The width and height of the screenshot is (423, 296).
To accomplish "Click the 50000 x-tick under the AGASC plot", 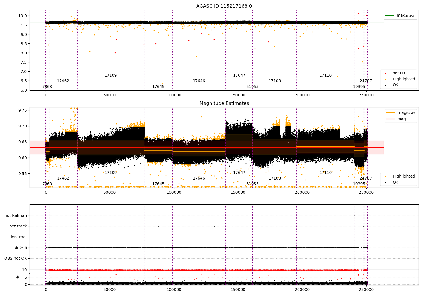I will pyautogui.click(x=110, y=95).
